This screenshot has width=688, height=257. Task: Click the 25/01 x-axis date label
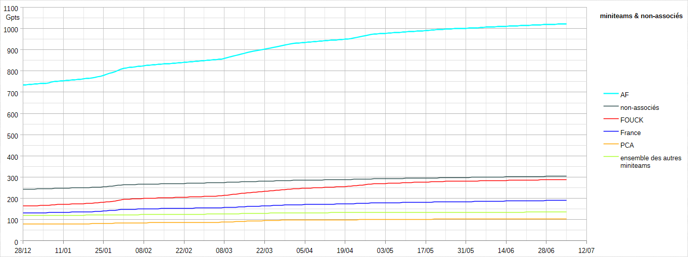coord(103,250)
